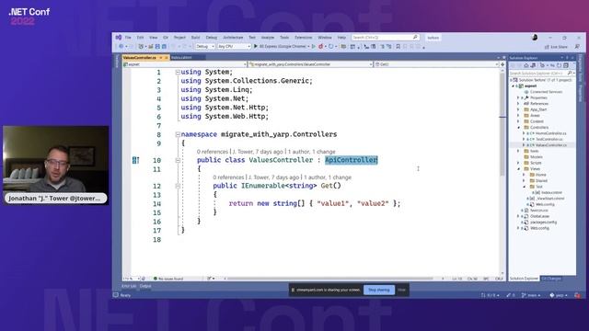
Task: Open the View menu
Action: pos(154,38)
